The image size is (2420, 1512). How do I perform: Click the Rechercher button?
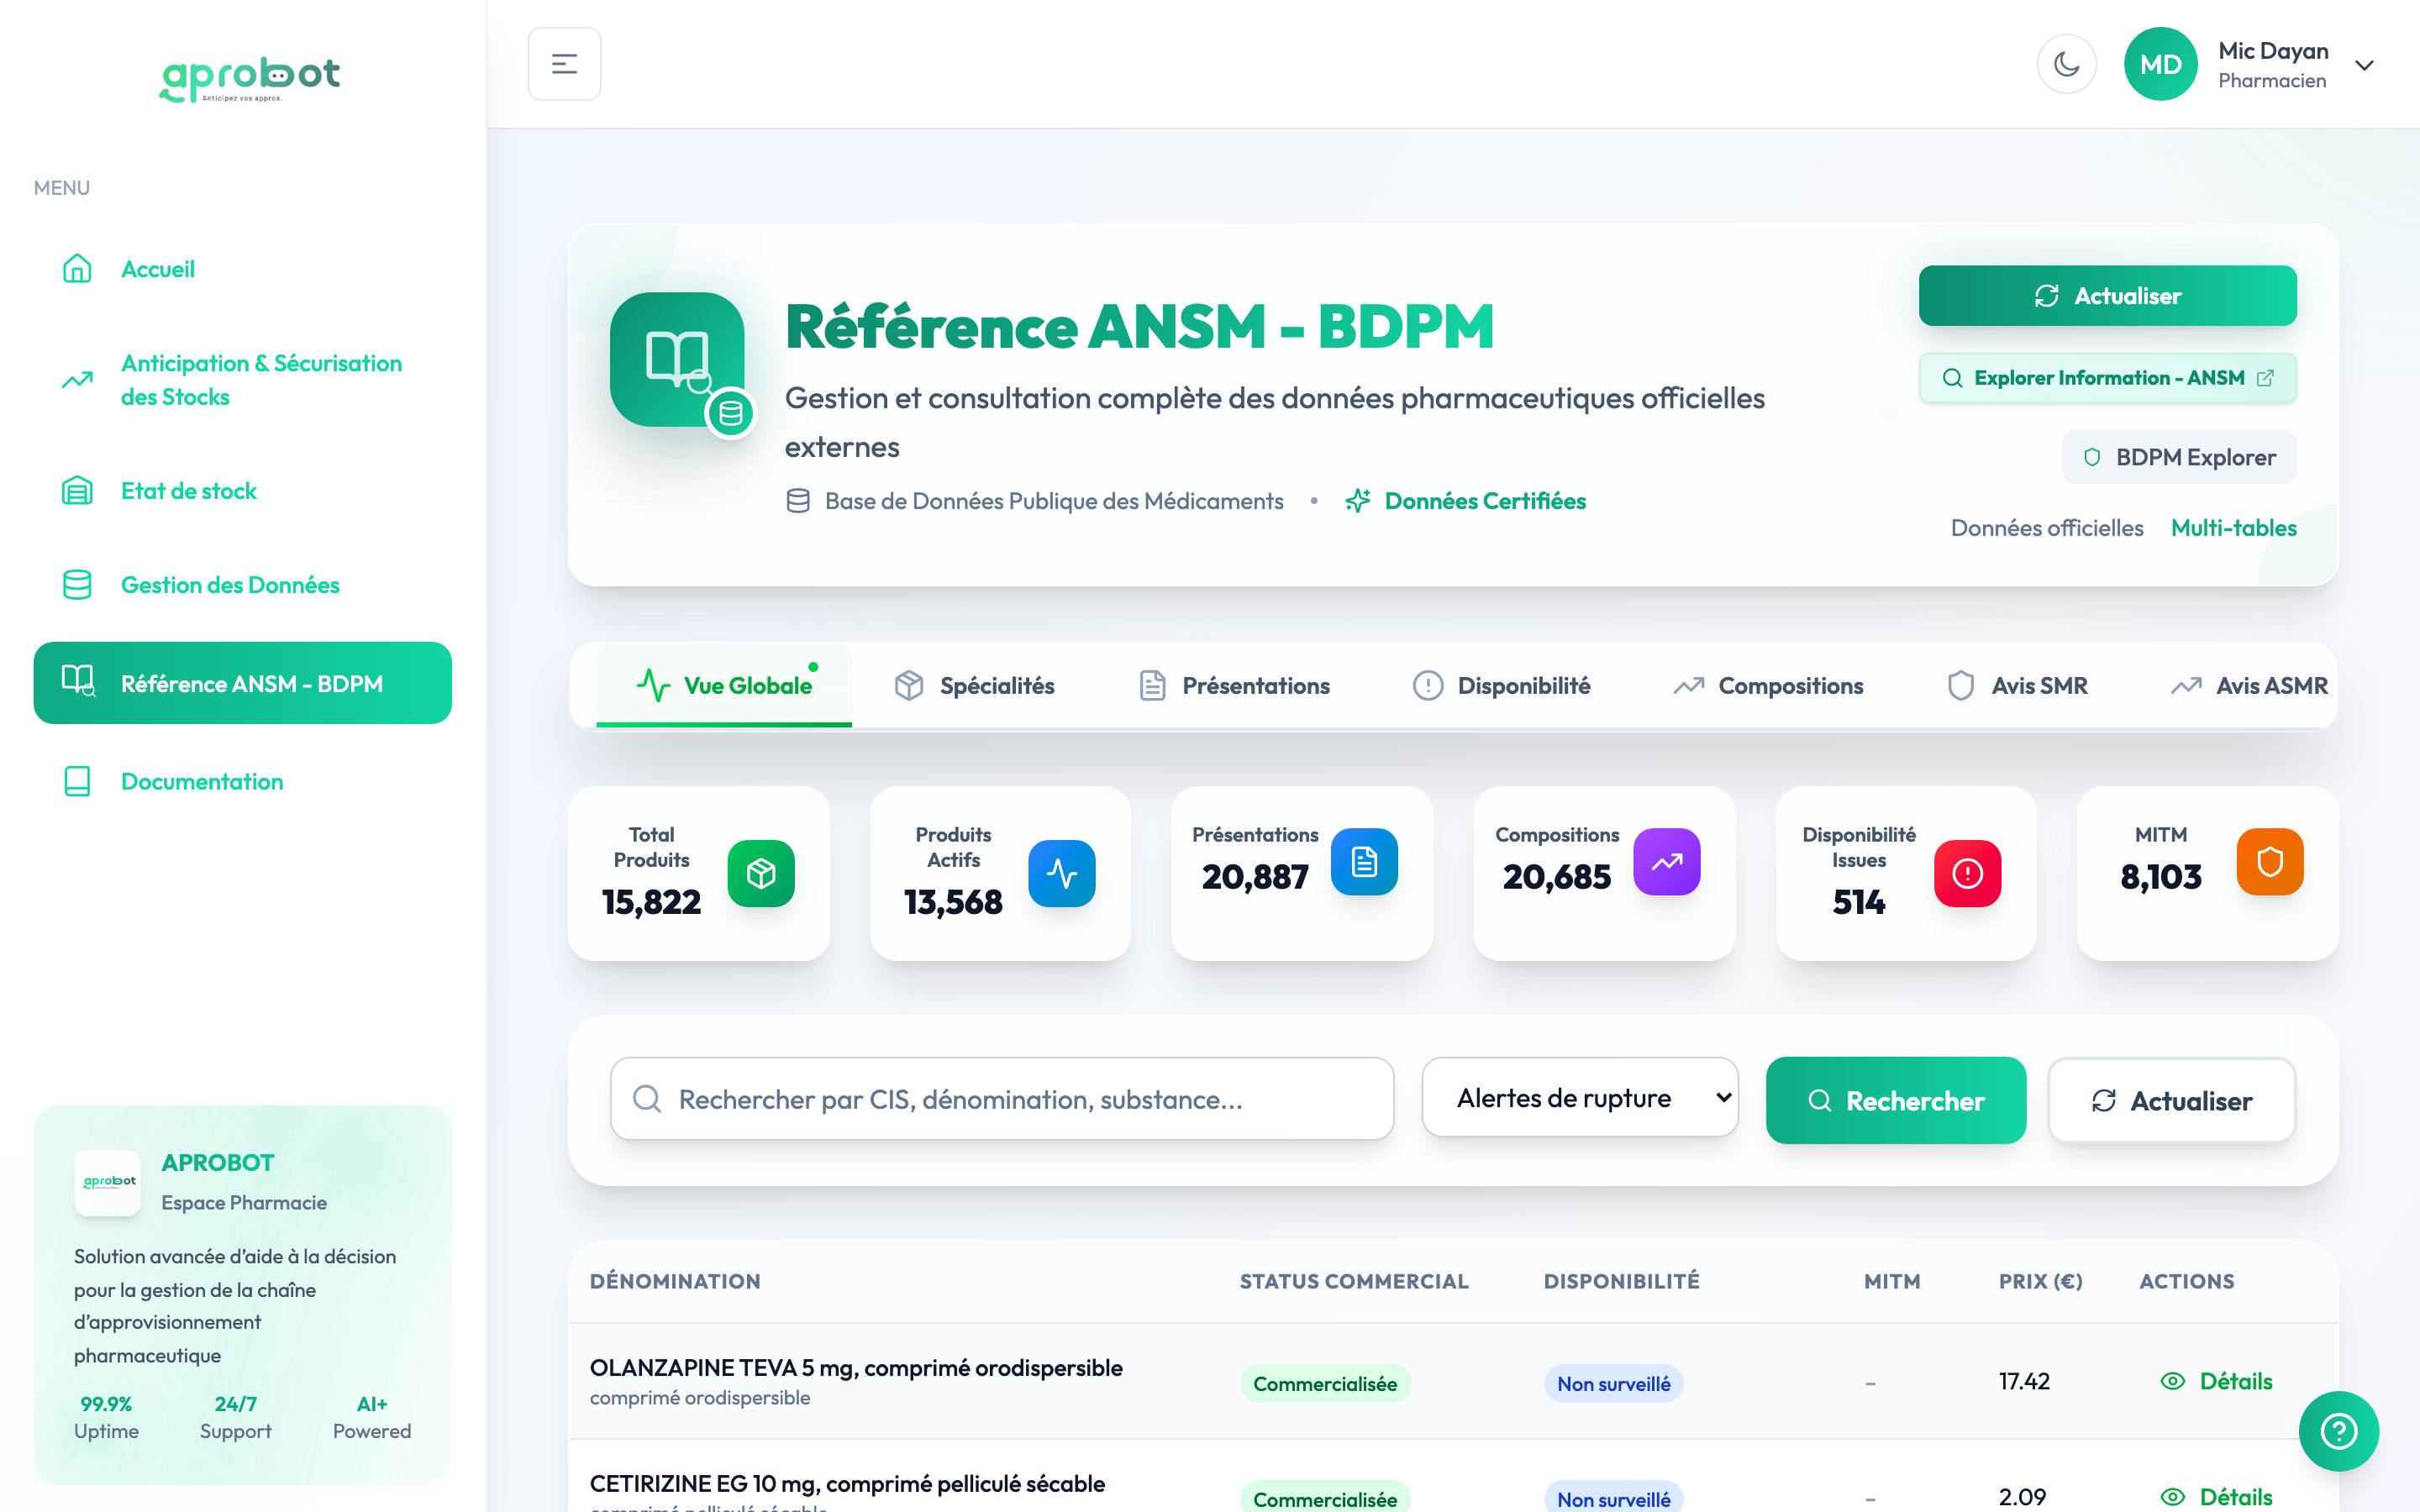coord(1896,1100)
